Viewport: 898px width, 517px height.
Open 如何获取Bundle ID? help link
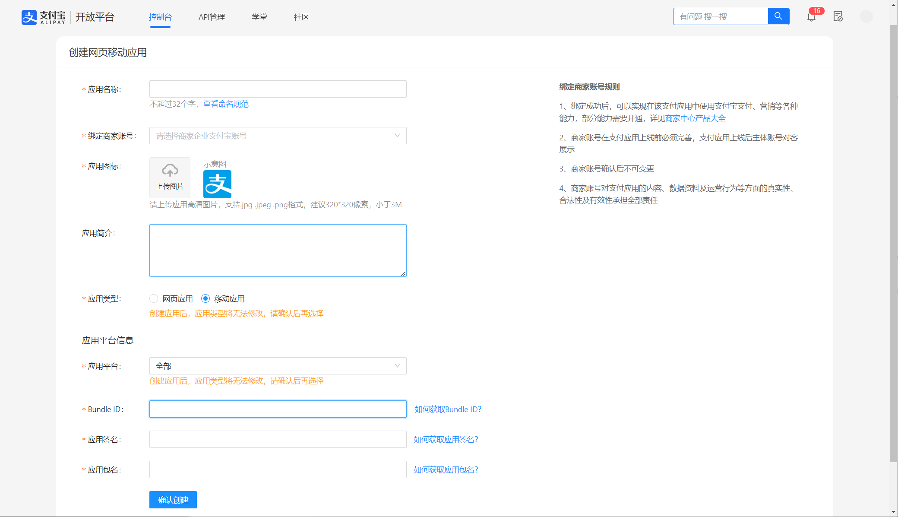[x=448, y=409]
